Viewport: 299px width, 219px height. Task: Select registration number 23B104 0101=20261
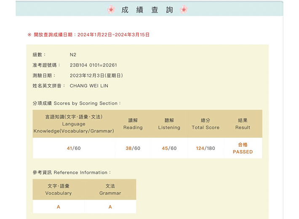pyautogui.click(x=93, y=65)
